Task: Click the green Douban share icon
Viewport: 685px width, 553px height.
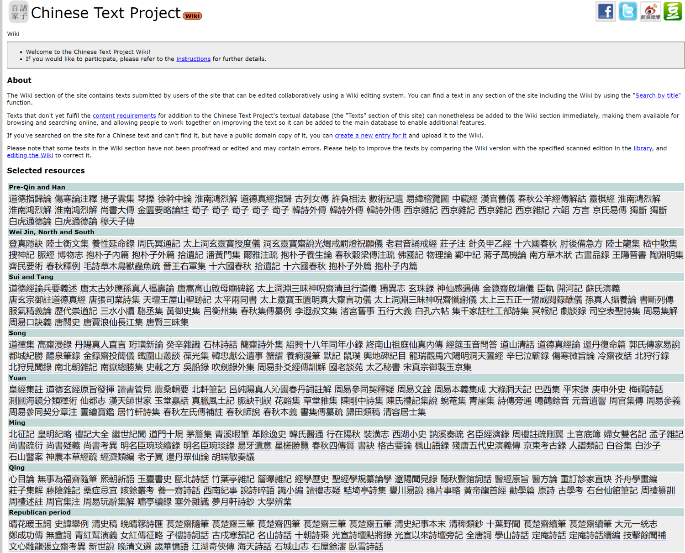Action: click(x=672, y=11)
